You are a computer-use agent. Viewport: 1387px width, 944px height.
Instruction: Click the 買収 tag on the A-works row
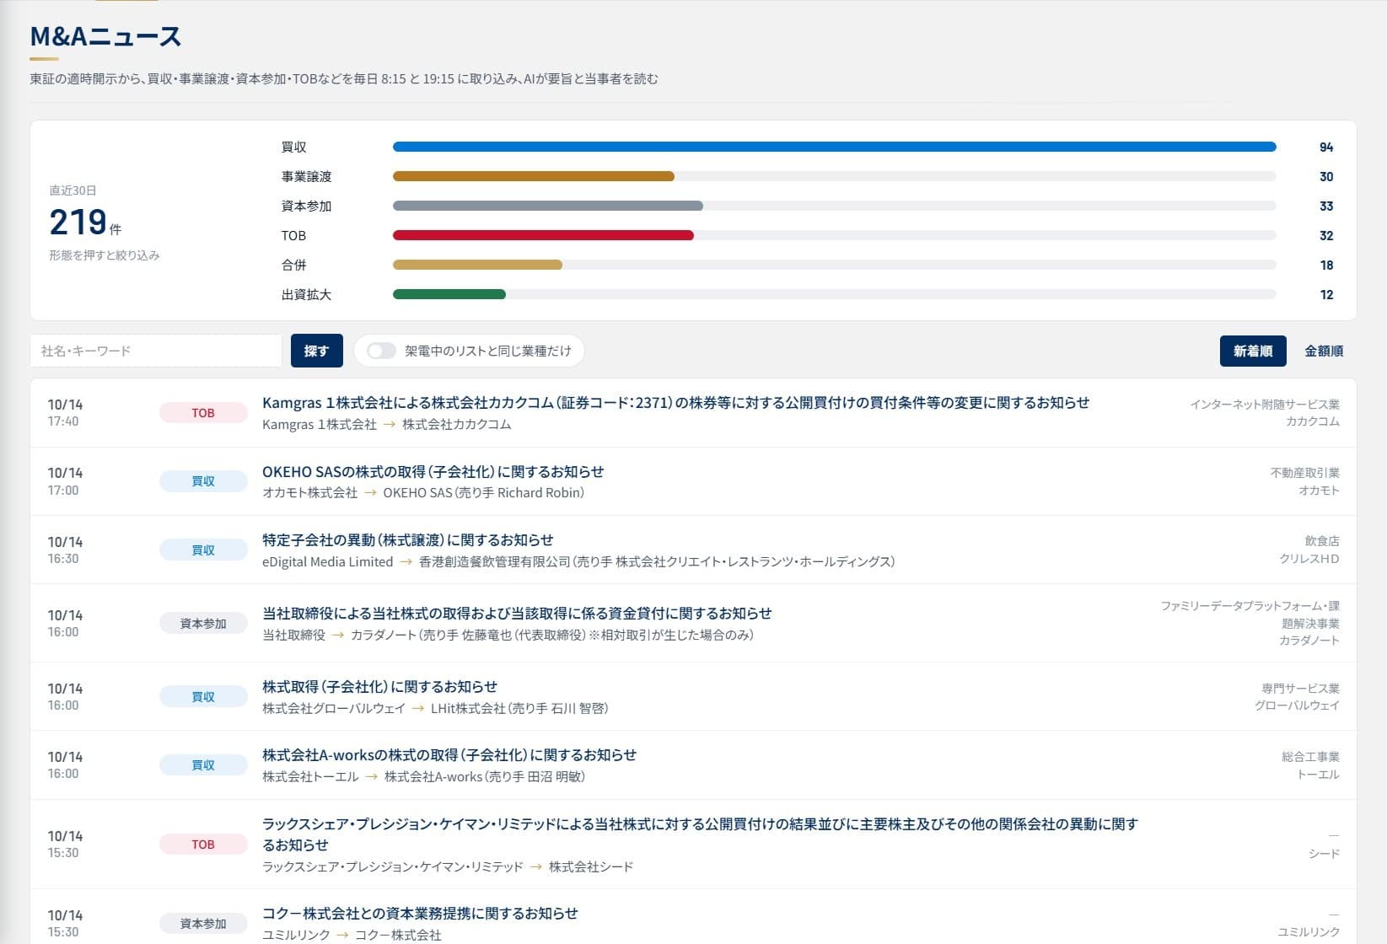203,765
